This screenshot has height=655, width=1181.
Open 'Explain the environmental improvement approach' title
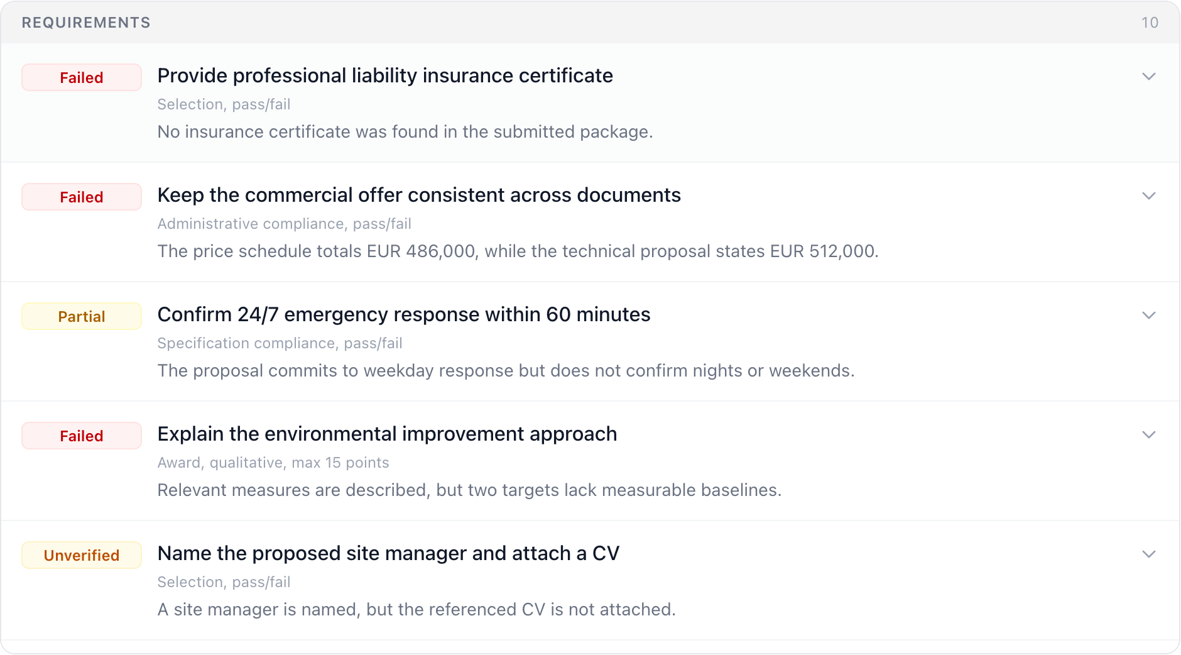(387, 434)
